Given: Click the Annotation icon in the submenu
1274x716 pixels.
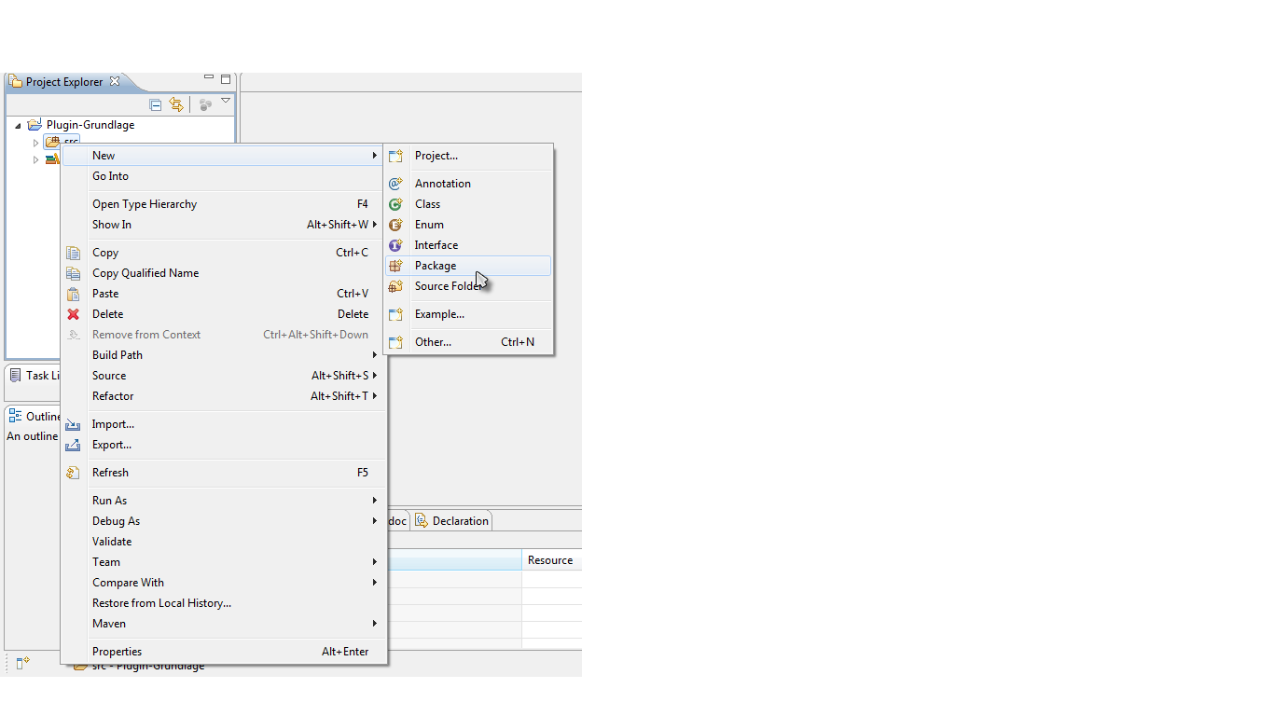Looking at the screenshot, I should [395, 184].
